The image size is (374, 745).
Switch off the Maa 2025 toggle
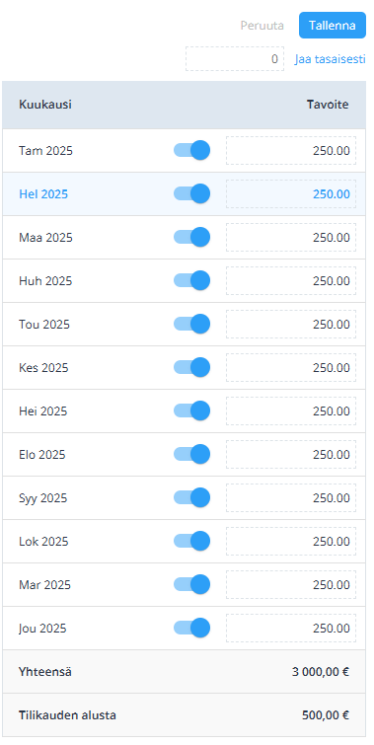click(x=191, y=237)
